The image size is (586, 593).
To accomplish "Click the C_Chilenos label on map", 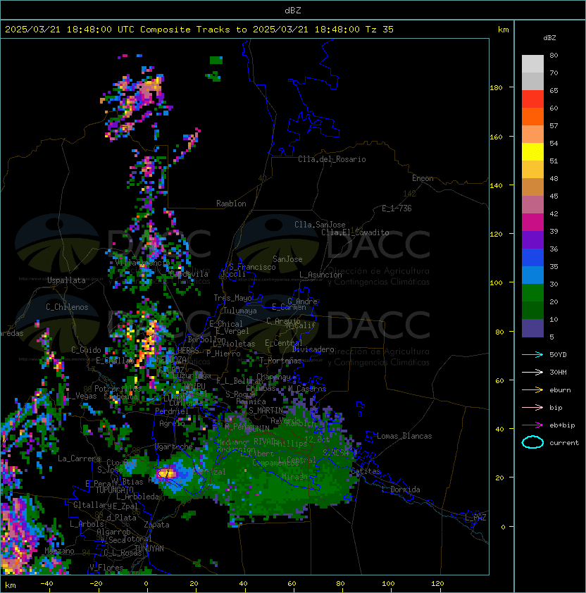I will (x=67, y=307).
